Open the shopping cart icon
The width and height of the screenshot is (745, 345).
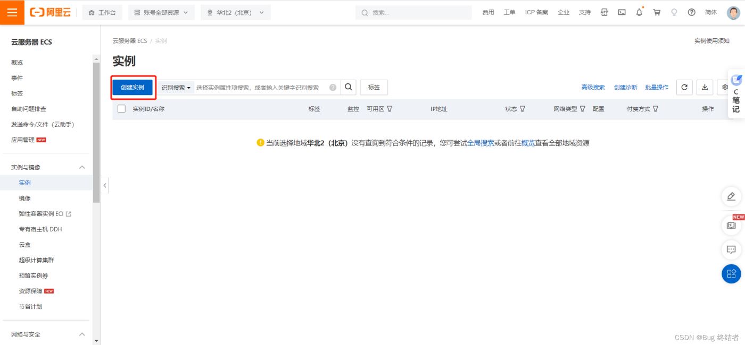pos(657,12)
